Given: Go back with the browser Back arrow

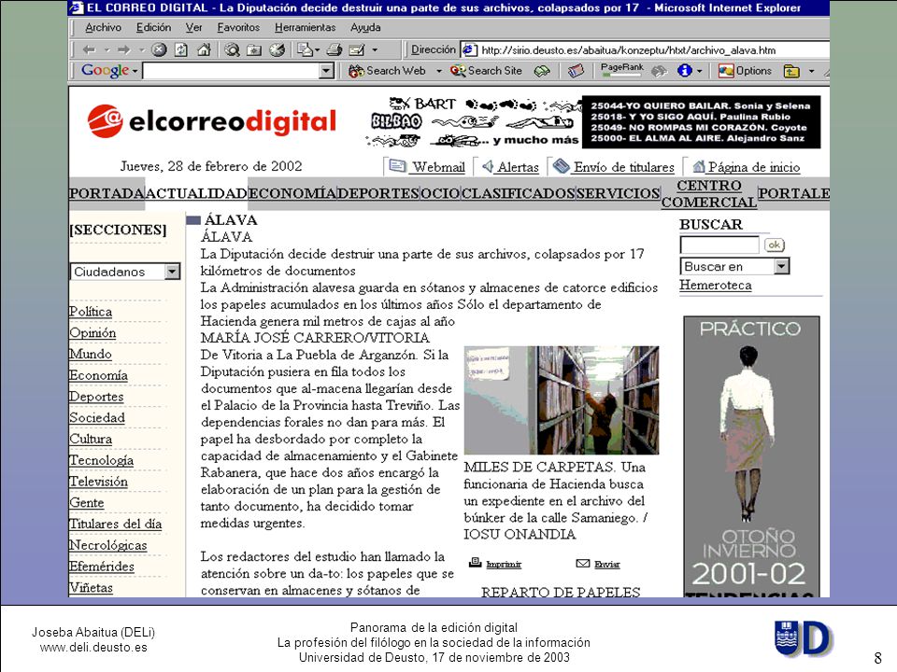Looking at the screenshot, I should click(90, 49).
